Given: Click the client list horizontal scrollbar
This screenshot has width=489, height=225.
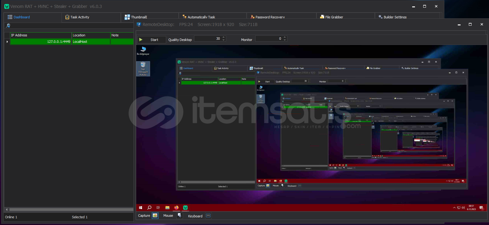Looking at the screenshot, I should click(x=70, y=210).
